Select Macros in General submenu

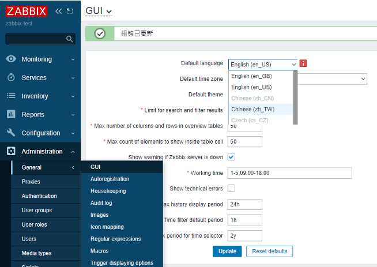click(122, 251)
